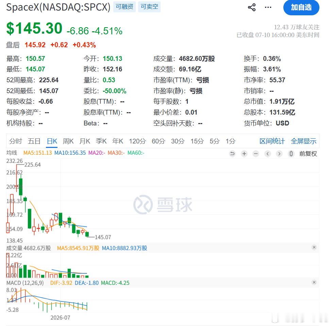The width and height of the screenshot is (332, 326).
Task: Select the 周K weekly candlestick tab
Action: click(68, 141)
